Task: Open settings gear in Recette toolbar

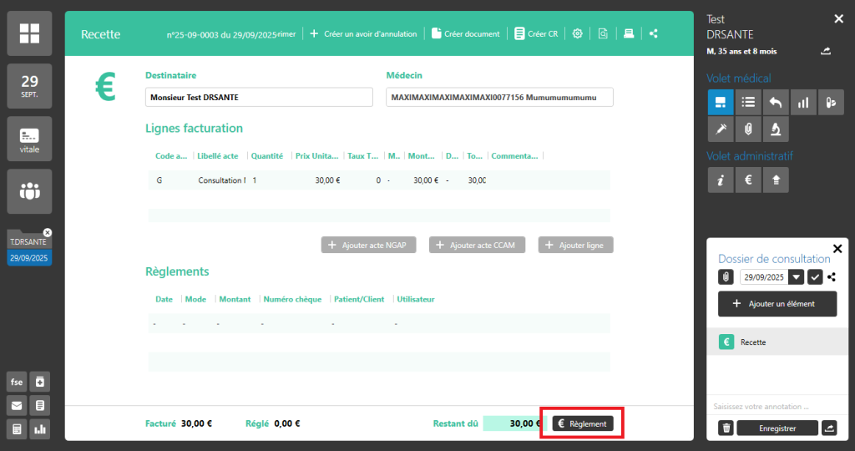Action: tap(578, 33)
